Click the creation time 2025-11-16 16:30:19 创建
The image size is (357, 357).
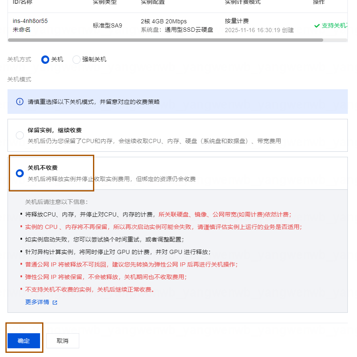pyautogui.click(x=259, y=30)
